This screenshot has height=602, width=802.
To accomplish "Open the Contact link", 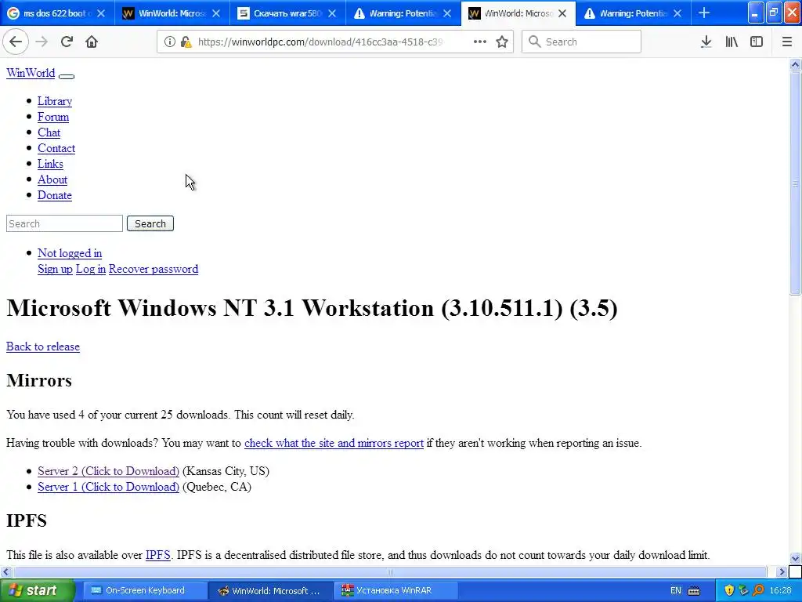I will click(56, 148).
